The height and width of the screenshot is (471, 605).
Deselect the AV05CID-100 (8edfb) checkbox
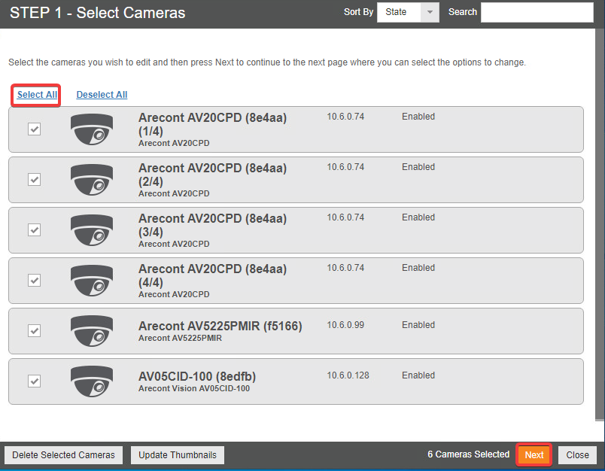click(x=35, y=381)
